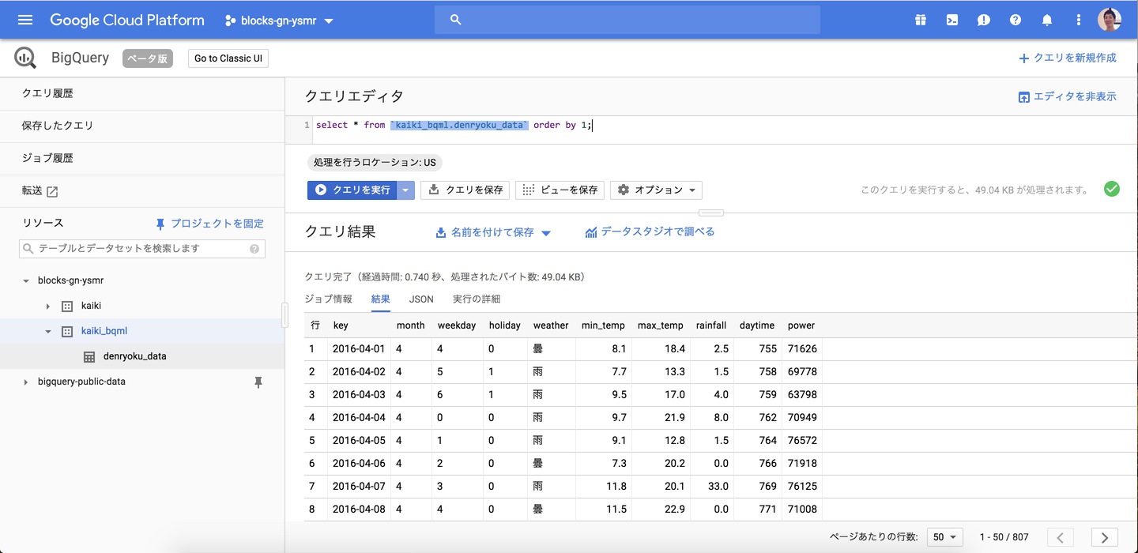
Task: Click the power value 63798
Action: [802, 394]
